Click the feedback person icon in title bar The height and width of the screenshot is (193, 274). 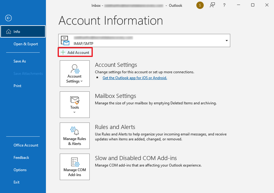(x=212, y=5)
